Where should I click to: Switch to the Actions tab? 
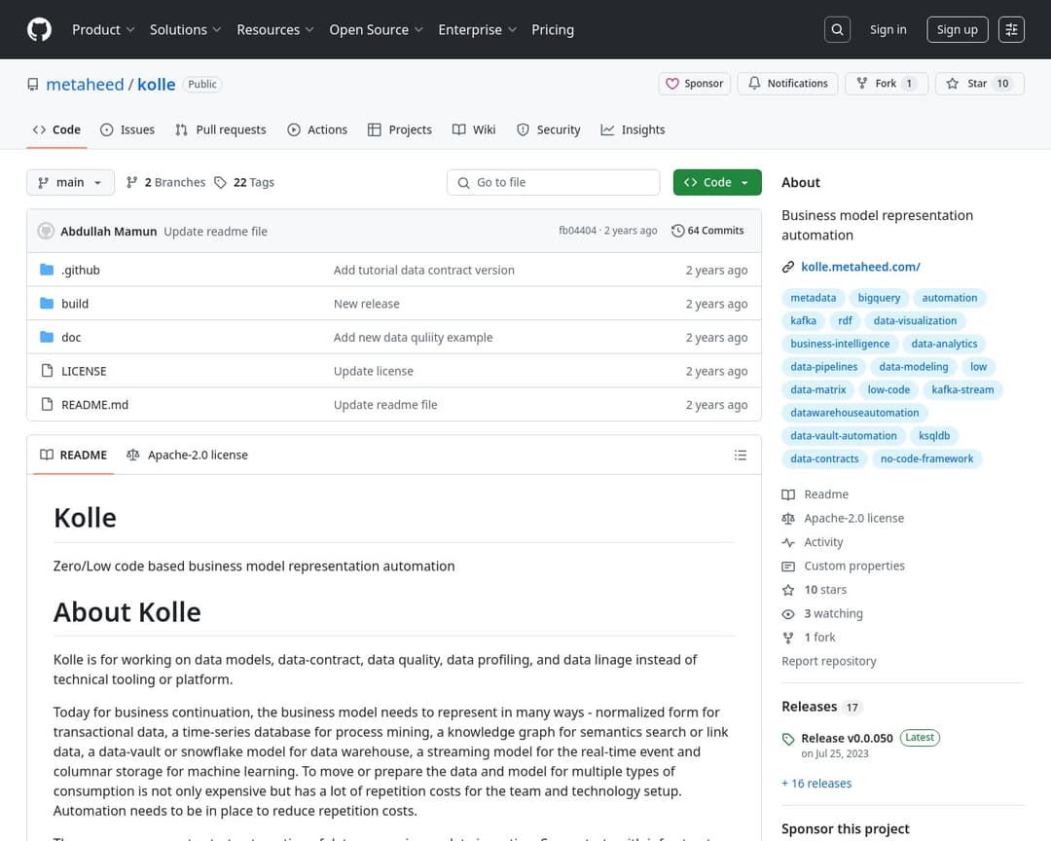[x=317, y=129]
